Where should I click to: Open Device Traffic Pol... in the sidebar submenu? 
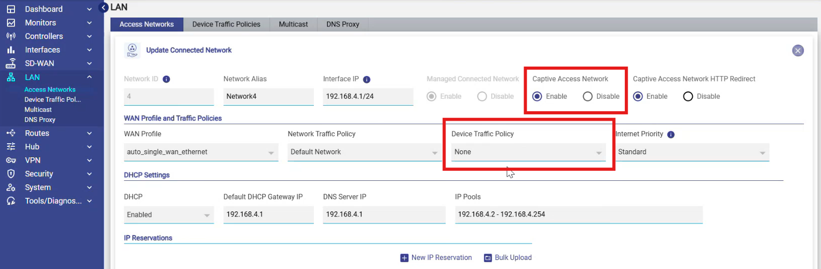point(53,99)
